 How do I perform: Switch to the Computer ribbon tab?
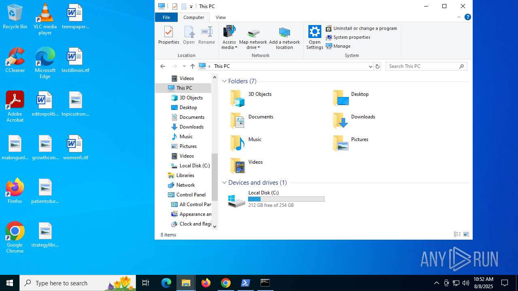tap(193, 17)
